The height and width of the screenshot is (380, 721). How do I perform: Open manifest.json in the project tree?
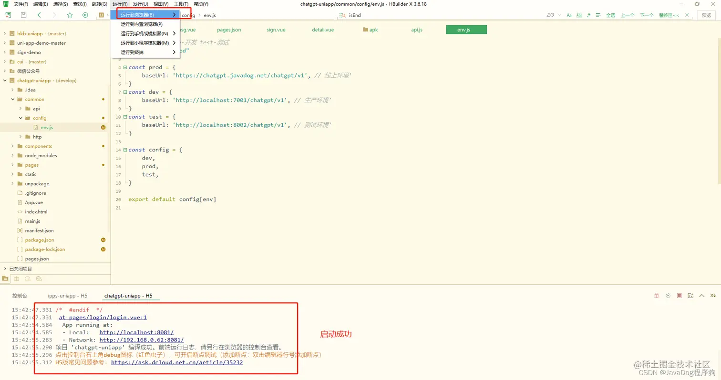click(39, 230)
